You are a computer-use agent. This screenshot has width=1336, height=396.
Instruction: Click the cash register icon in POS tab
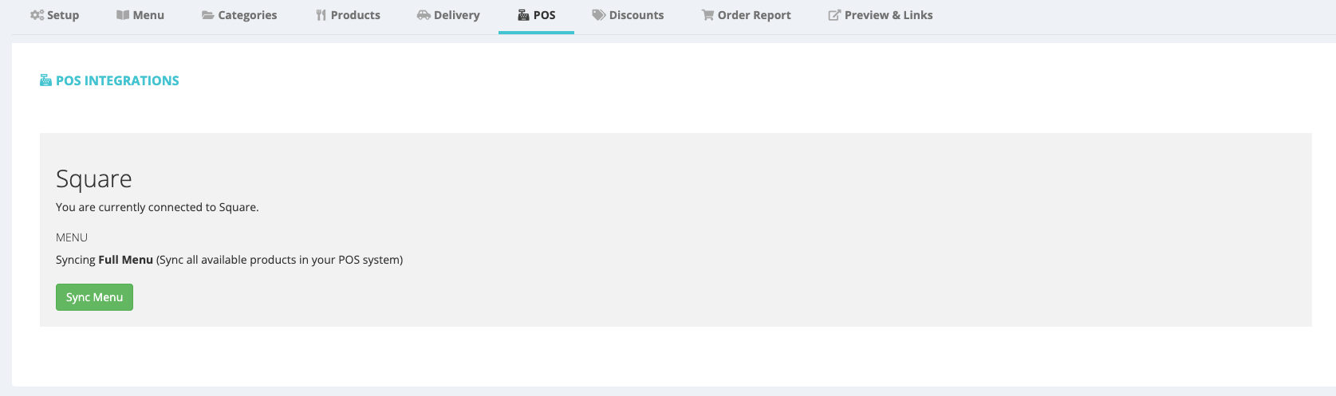(523, 15)
